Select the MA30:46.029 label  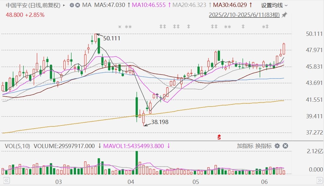(x=230, y=5)
